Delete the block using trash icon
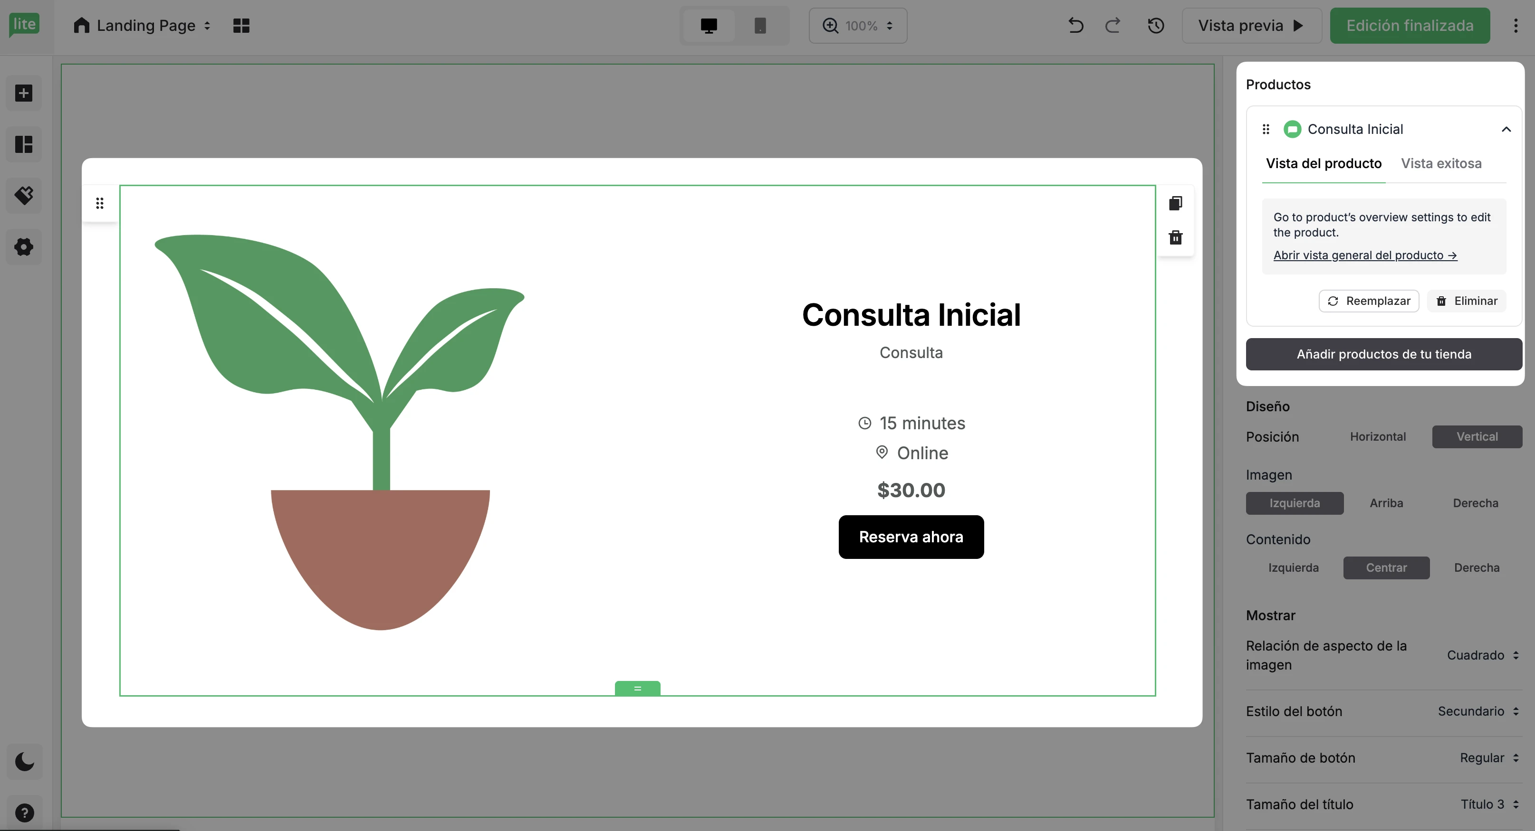This screenshot has width=1535, height=831. tap(1175, 237)
